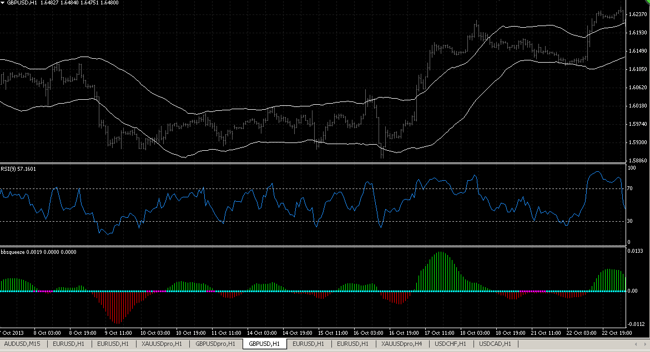Click the bbsqueeze zero-line label 0.00
This screenshot has height=352, width=650.
(633, 290)
